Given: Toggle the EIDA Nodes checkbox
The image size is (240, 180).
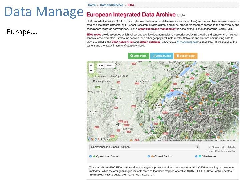Looking at the screenshot, I should [x=196, y=156].
